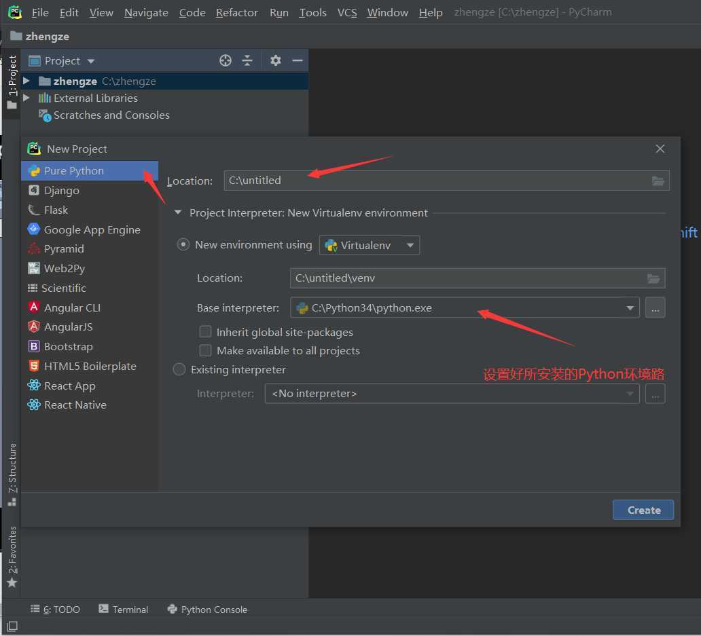Screen dimensions: 701x636
Task: Open the 6: TODO tool window
Action: [x=56, y=610]
